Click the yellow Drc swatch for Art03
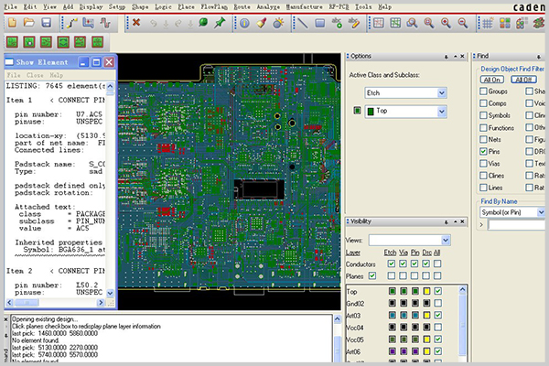549x366 pixels. [425, 315]
